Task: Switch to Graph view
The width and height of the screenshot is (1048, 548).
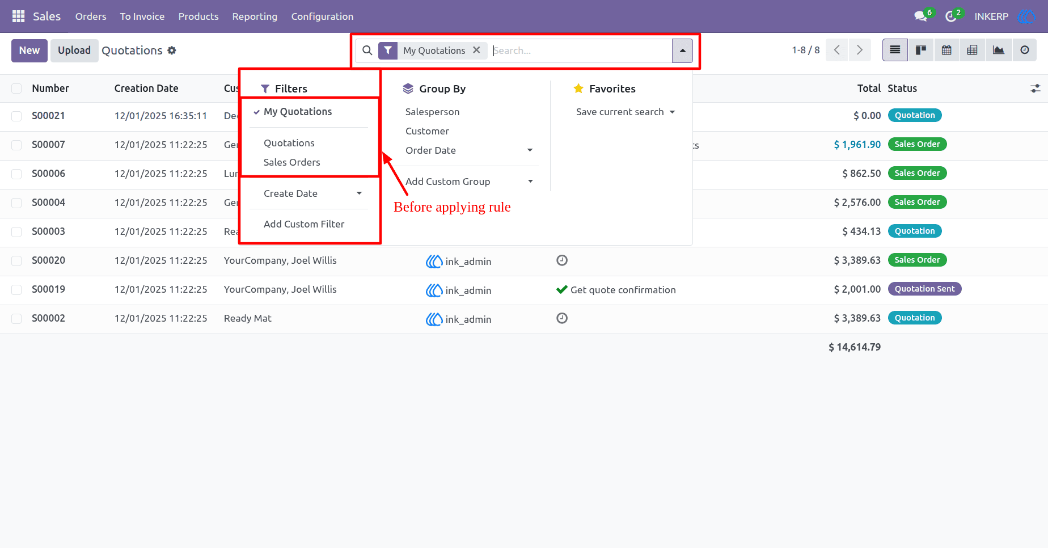Action: [998, 50]
